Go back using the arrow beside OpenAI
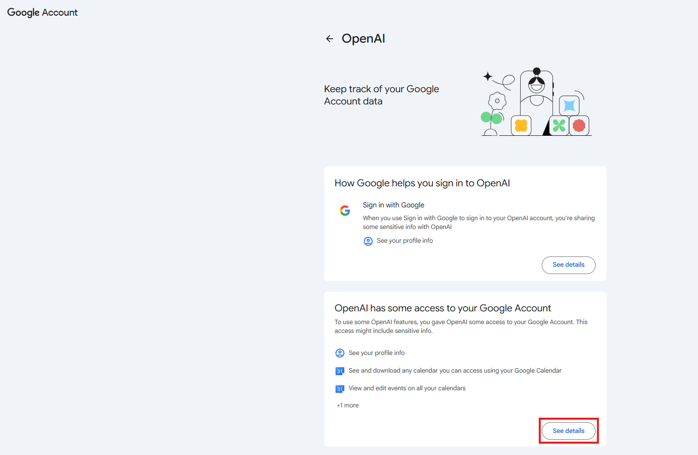The width and height of the screenshot is (698, 455). [x=330, y=39]
